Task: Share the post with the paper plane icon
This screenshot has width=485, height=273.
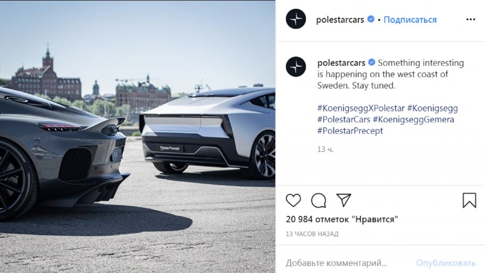Action: (344, 200)
